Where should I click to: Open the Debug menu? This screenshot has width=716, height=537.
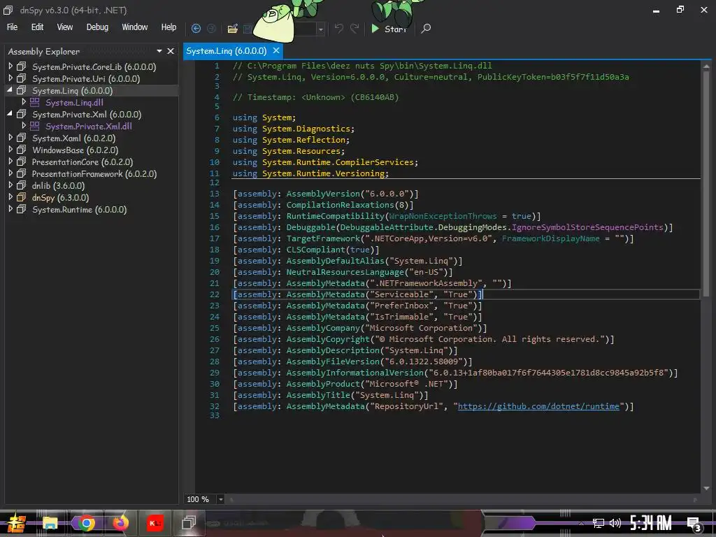(97, 27)
